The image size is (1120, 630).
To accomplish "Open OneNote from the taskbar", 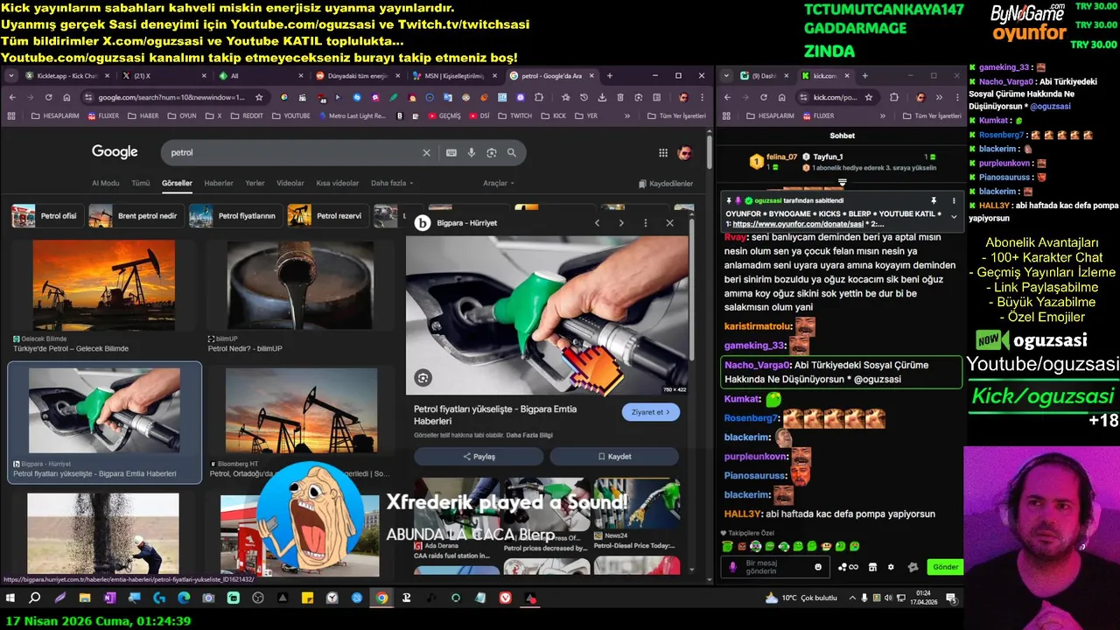I will coord(109,598).
